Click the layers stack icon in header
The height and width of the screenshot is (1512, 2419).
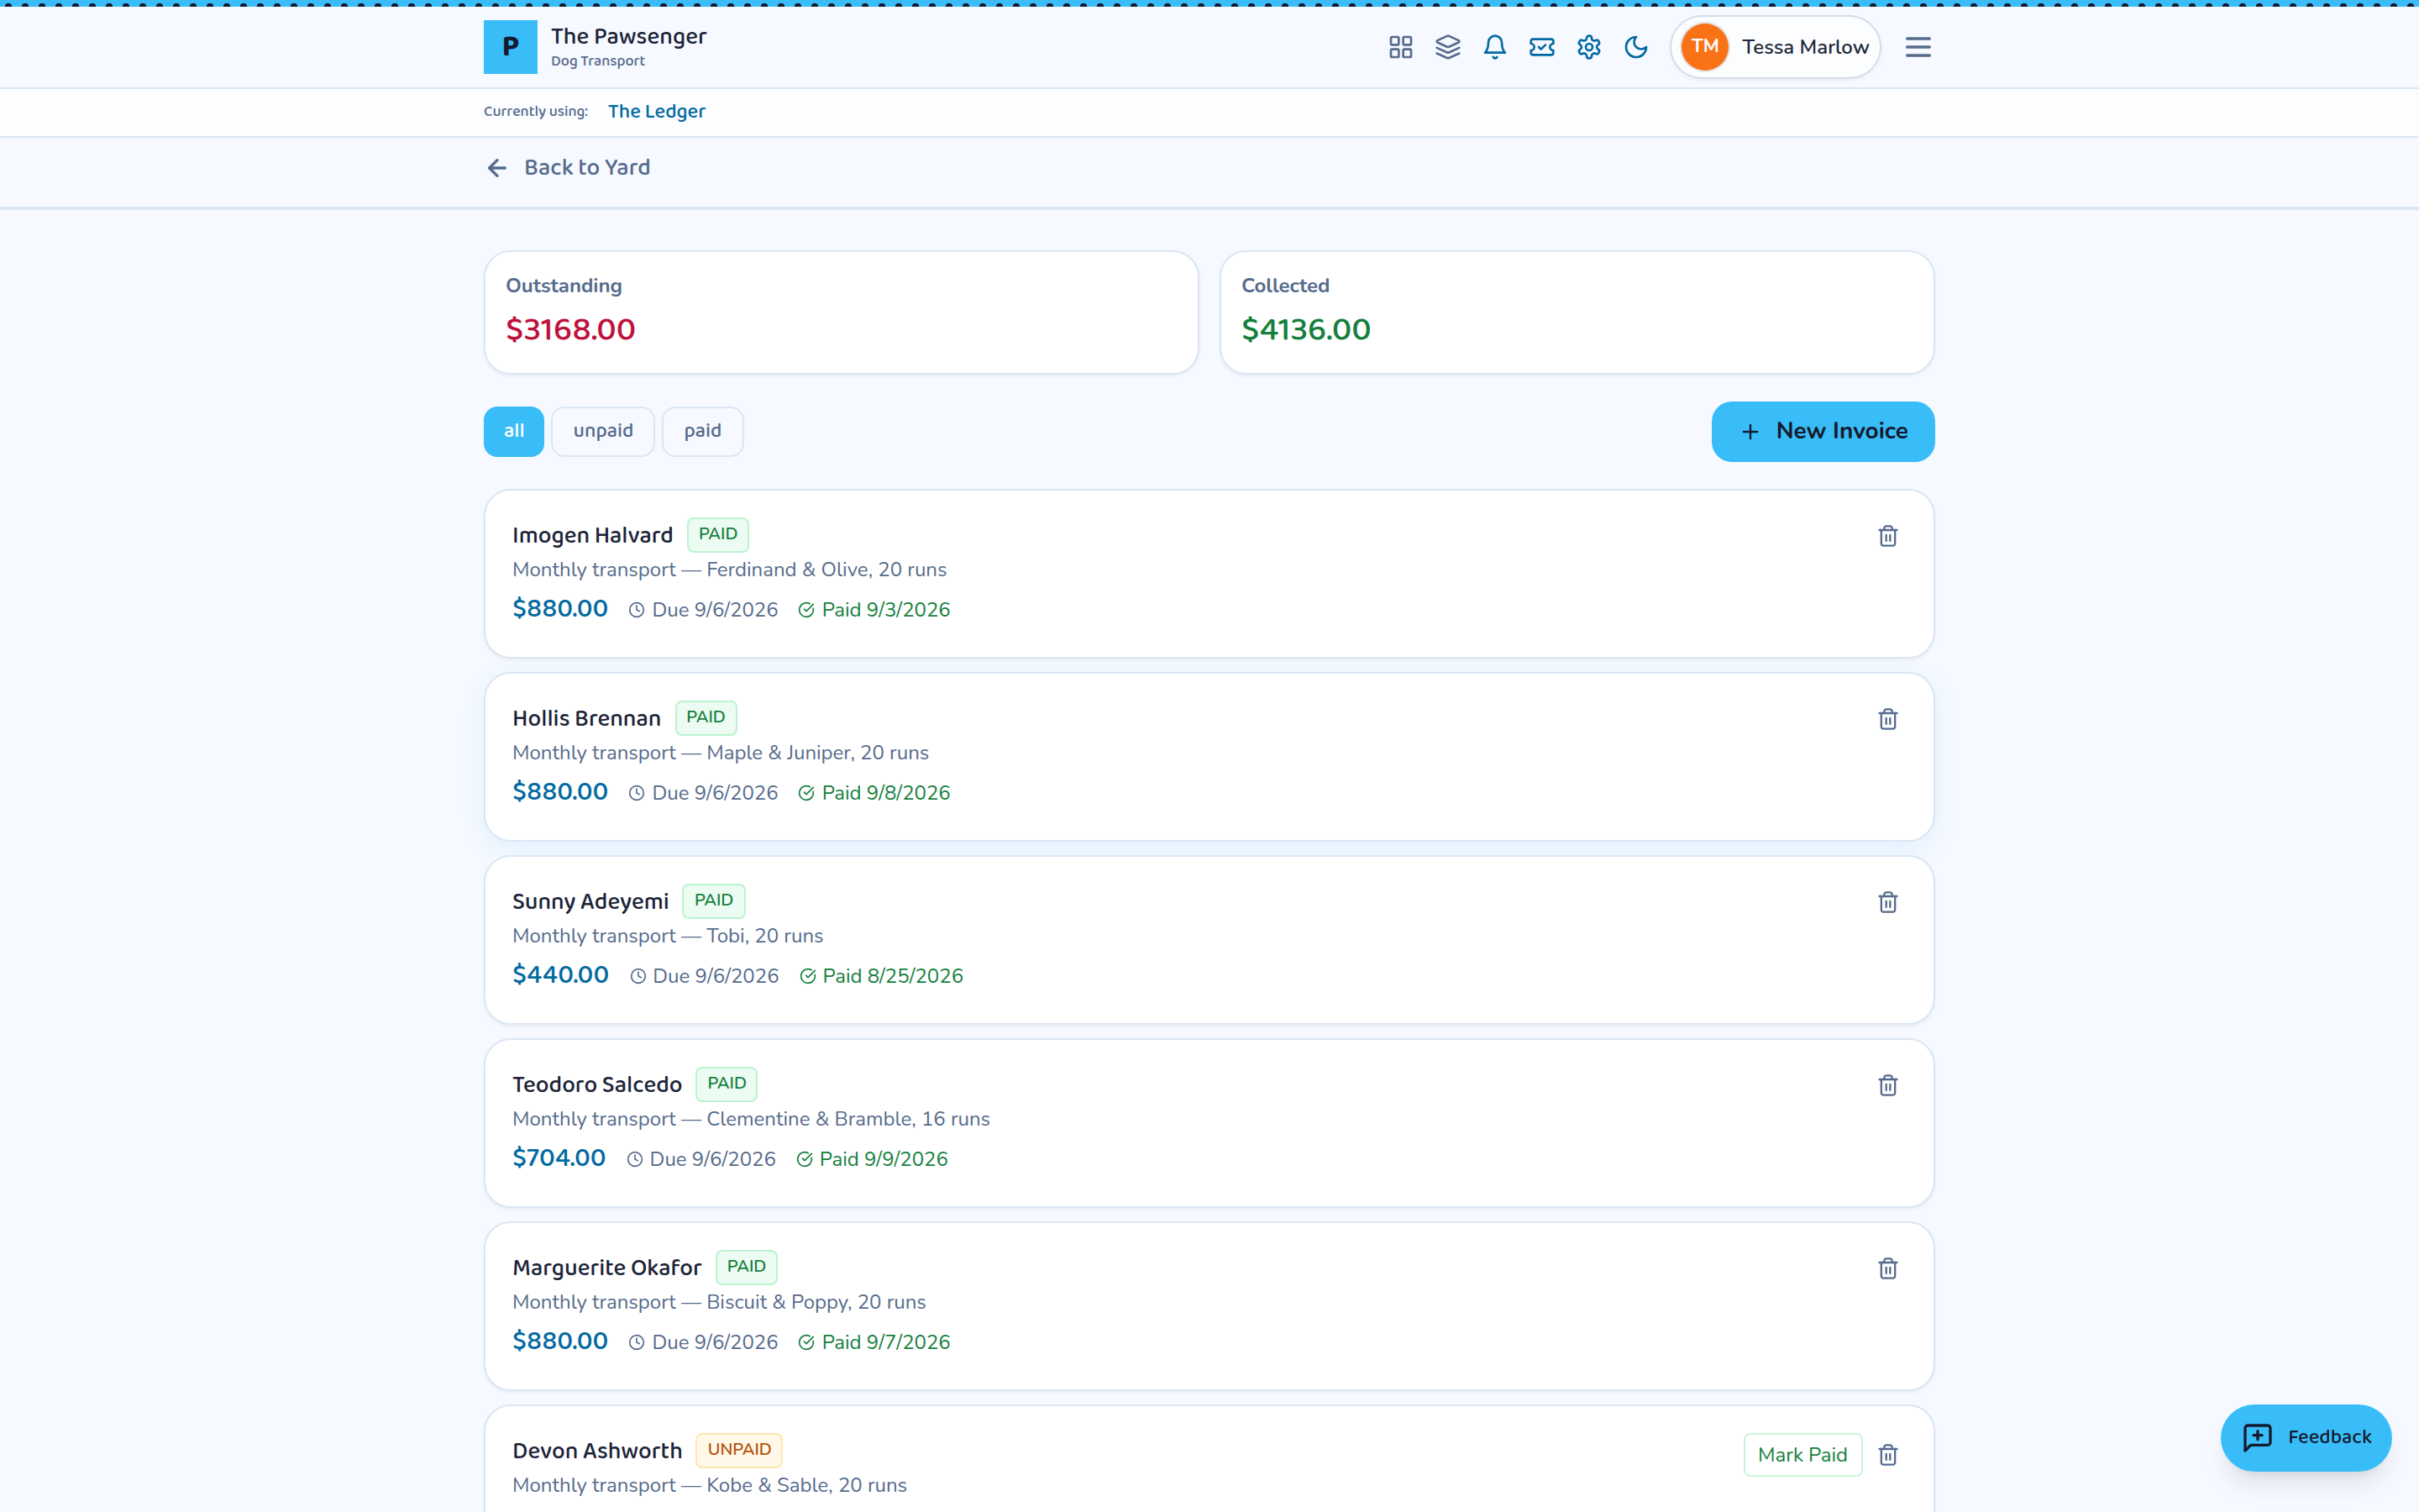click(x=1447, y=47)
